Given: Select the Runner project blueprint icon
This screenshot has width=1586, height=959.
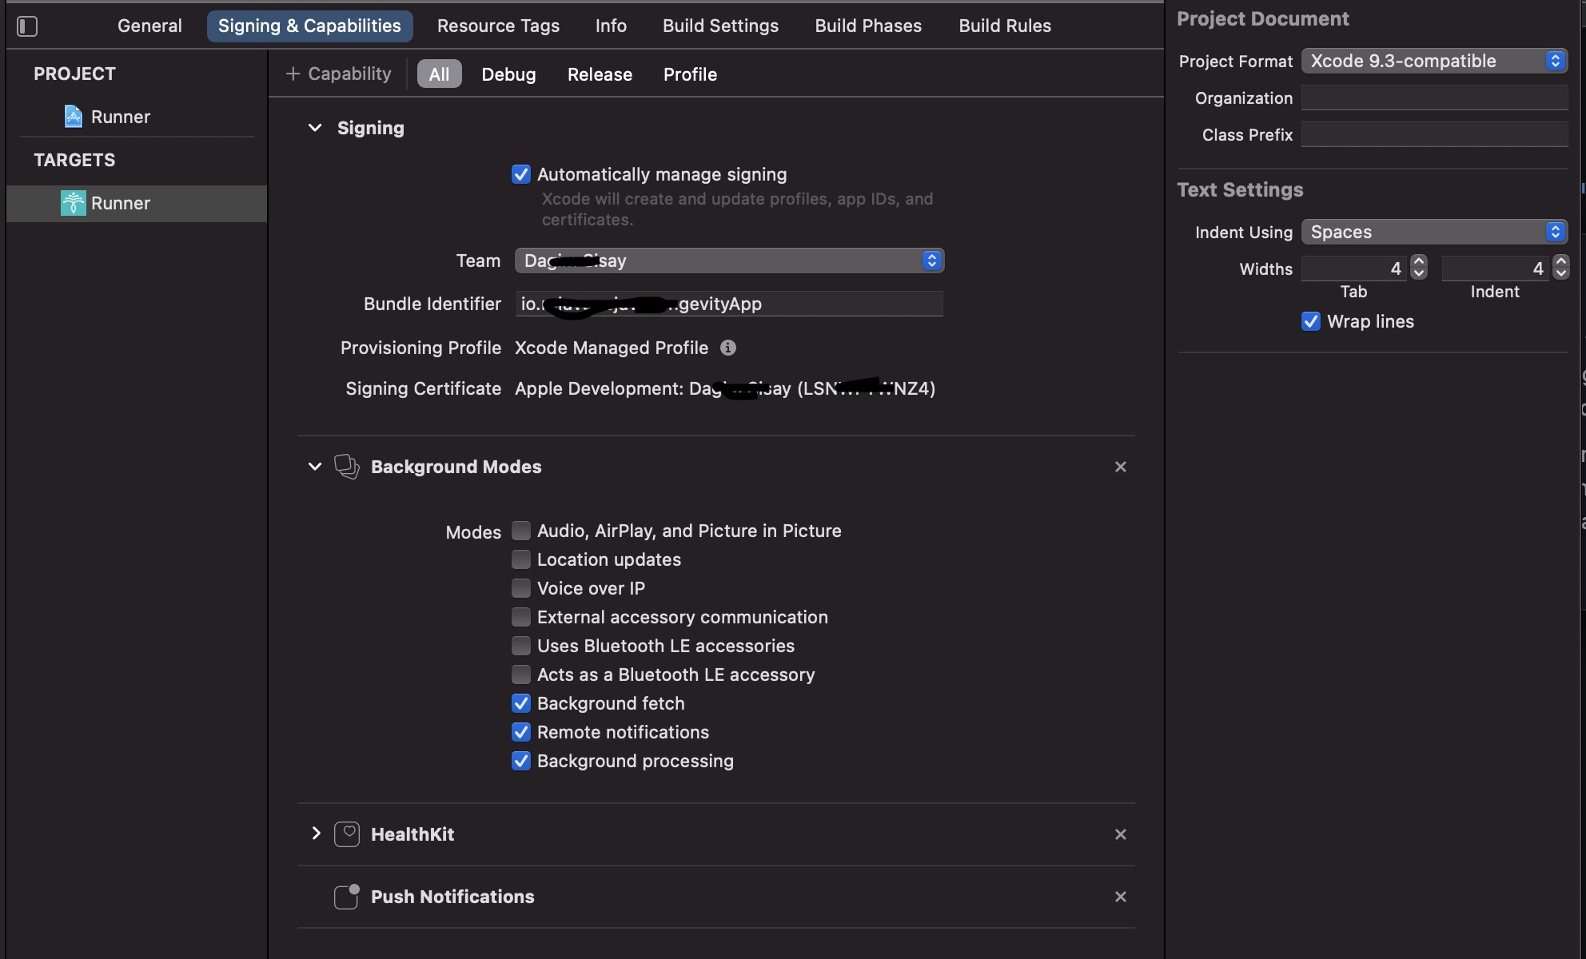Looking at the screenshot, I should coord(73,117).
